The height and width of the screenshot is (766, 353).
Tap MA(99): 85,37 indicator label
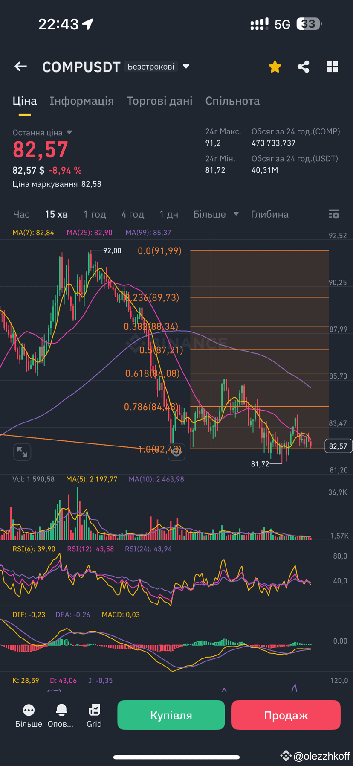point(148,233)
